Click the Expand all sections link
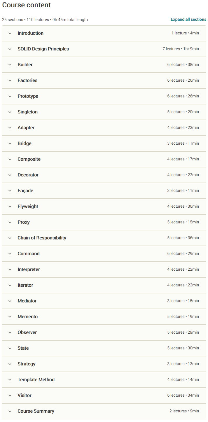 [188, 20]
